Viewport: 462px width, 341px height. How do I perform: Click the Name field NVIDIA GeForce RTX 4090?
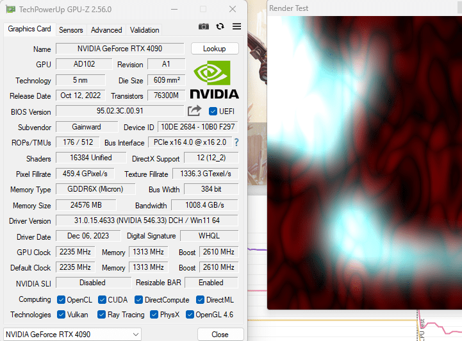120,49
